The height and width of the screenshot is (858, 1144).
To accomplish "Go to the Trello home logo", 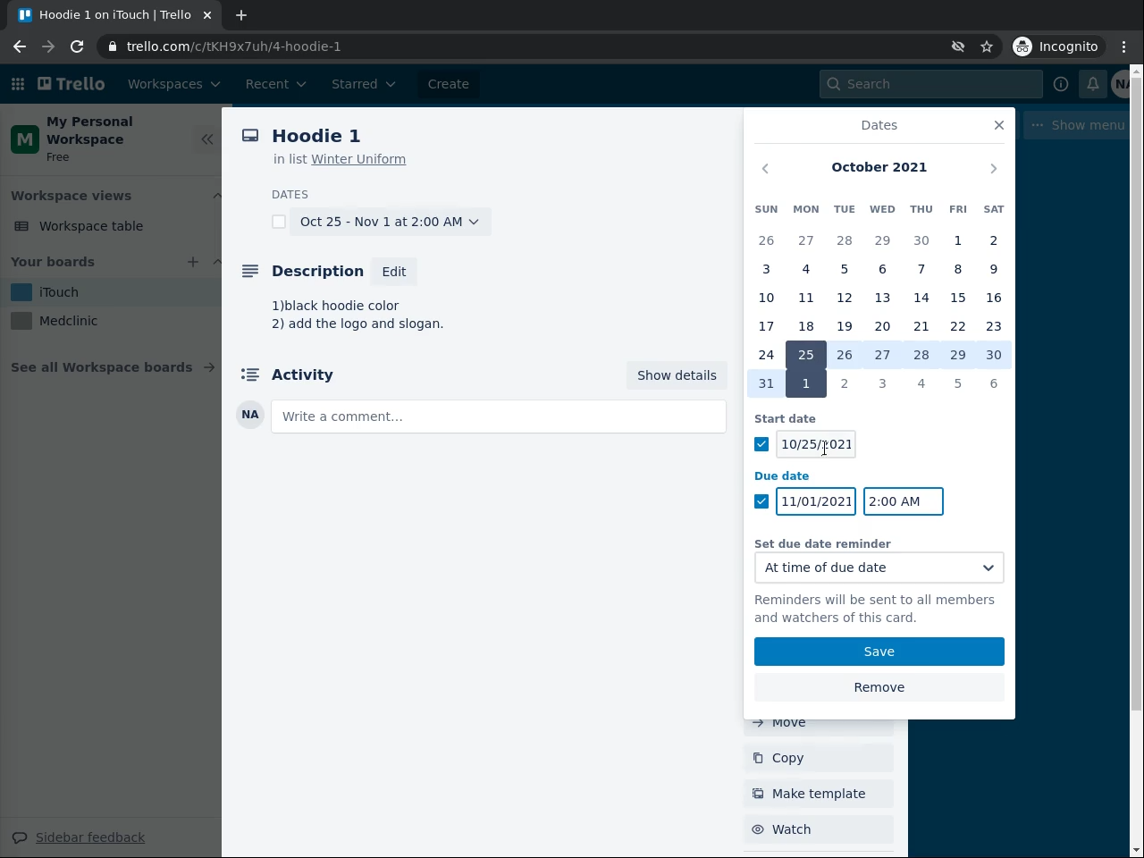I will (71, 84).
